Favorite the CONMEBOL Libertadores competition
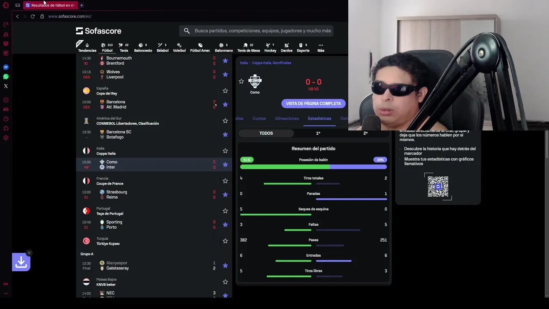 225,121
